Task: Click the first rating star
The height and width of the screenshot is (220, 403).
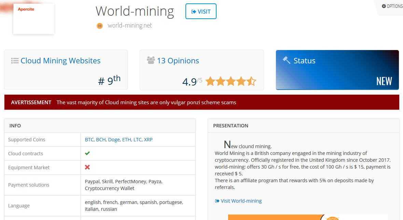Action: click(210, 81)
